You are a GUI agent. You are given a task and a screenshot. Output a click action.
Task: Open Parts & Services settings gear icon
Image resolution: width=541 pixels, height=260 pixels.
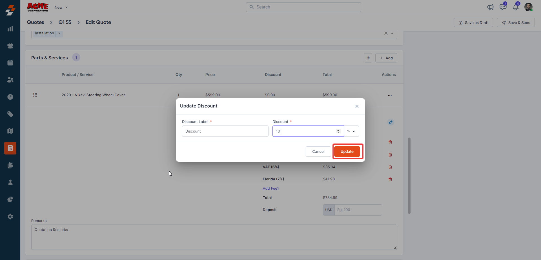point(368,58)
